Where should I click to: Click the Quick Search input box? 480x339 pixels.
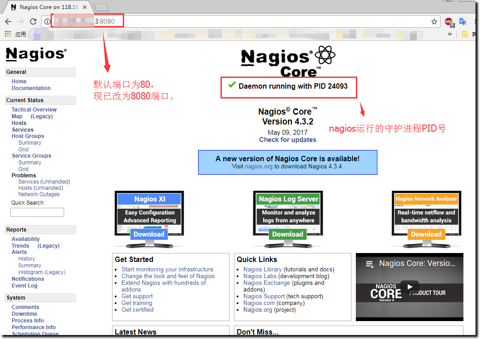point(37,212)
